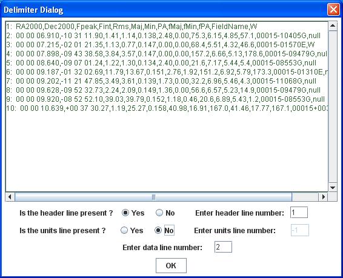Close the Delimiter Dialog window
The image size is (343, 278).
point(333,10)
